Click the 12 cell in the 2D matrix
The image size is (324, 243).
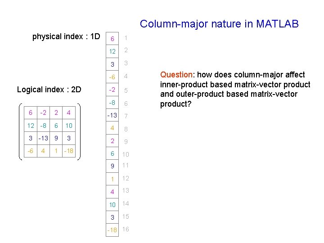(x=31, y=126)
